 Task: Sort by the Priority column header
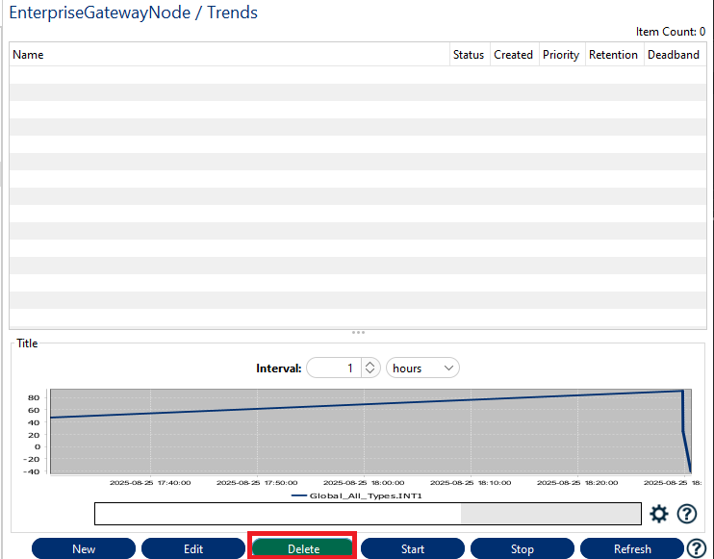[x=561, y=55]
